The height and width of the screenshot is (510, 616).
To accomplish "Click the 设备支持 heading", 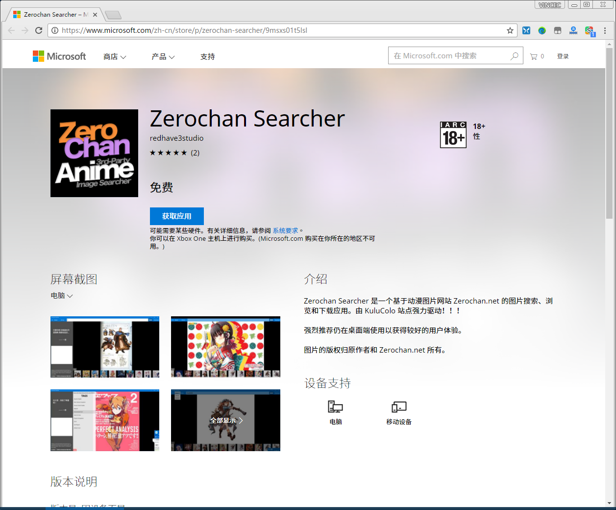I will (x=327, y=383).
